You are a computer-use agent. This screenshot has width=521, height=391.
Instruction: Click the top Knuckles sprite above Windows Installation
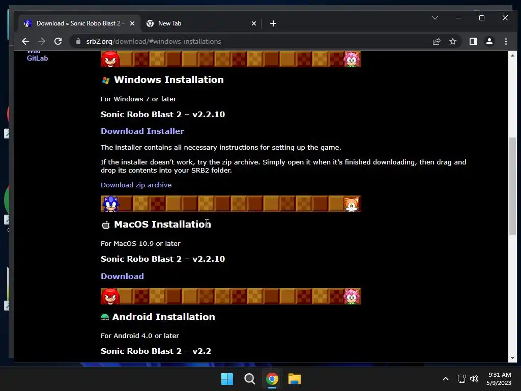tap(110, 59)
